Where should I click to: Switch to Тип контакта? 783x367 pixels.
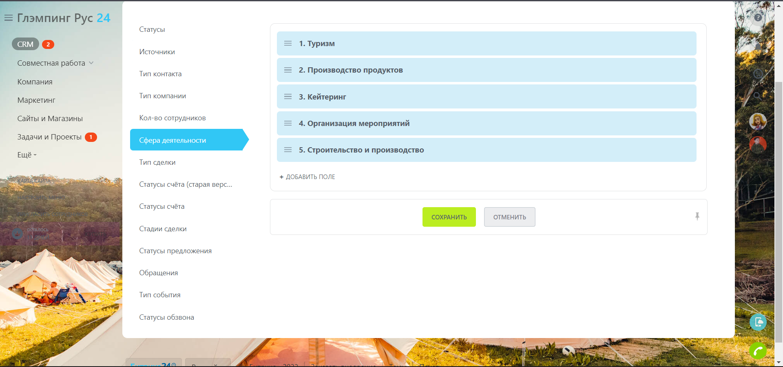click(160, 74)
